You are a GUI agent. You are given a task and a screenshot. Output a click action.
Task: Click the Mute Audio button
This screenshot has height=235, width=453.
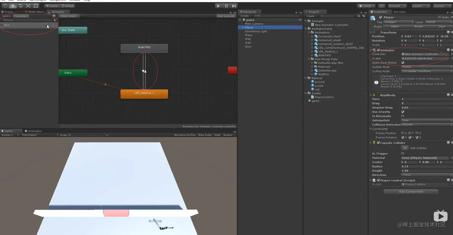click(x=205, y=135)
